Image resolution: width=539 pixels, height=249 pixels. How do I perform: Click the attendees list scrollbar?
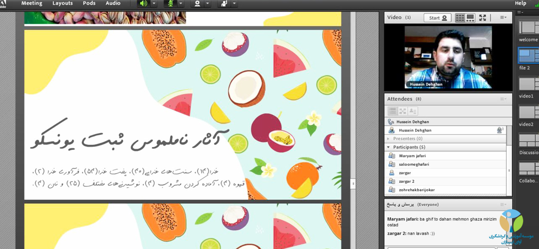(x=509, y=160)
